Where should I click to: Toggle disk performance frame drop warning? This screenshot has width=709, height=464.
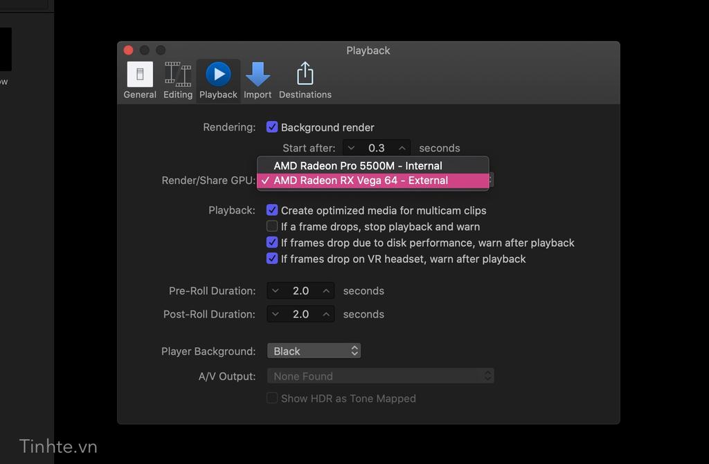coord(271,242)
